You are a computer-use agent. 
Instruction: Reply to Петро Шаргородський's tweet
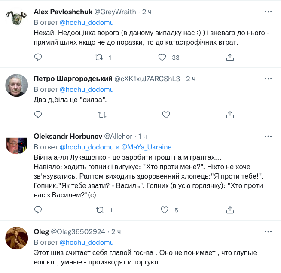(x=38, y=114)
